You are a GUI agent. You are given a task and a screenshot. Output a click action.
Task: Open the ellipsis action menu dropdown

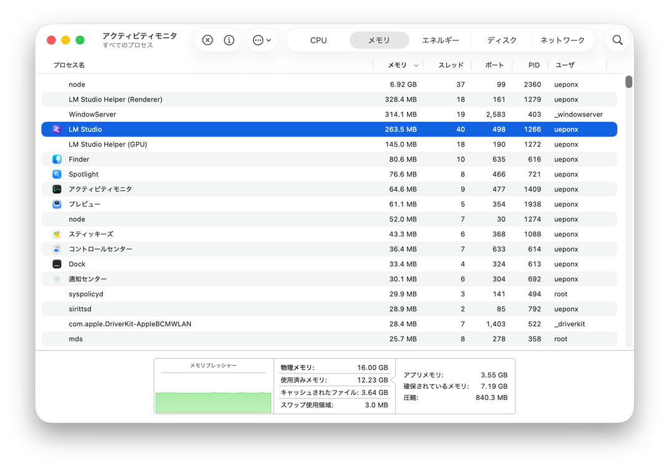click(261, 40)
